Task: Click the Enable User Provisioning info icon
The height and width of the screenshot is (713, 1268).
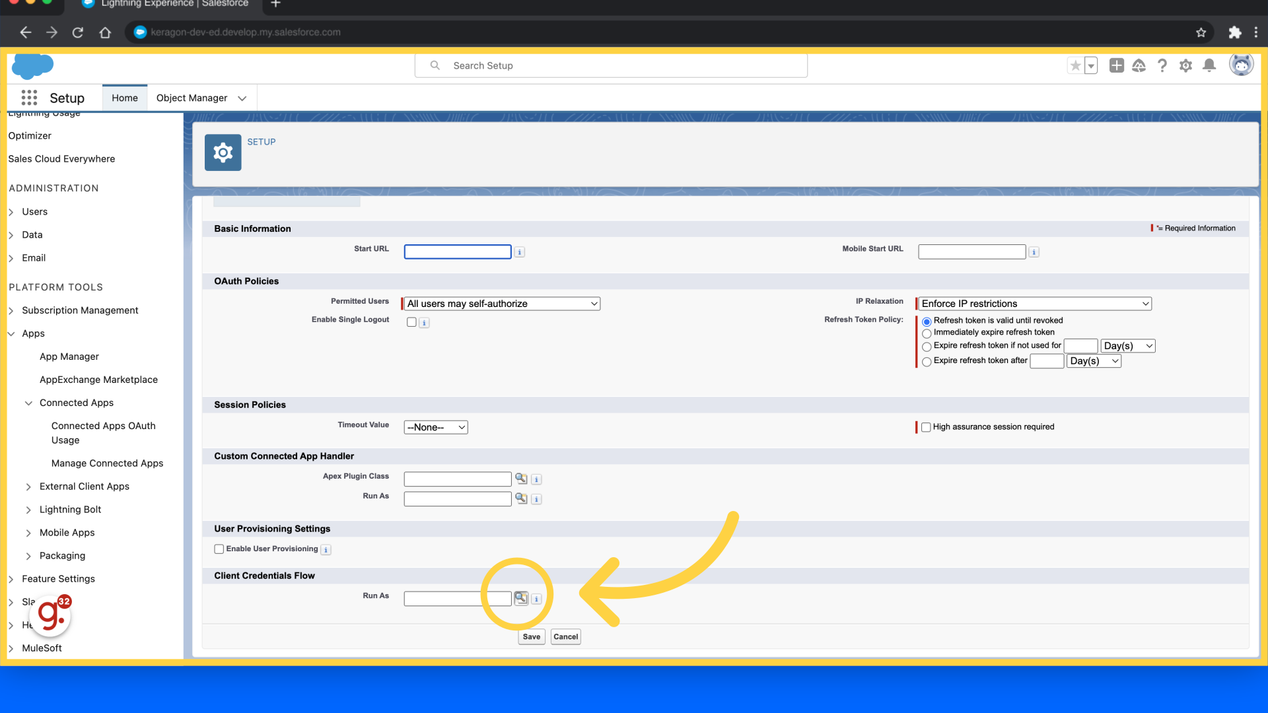Action: 326,549
